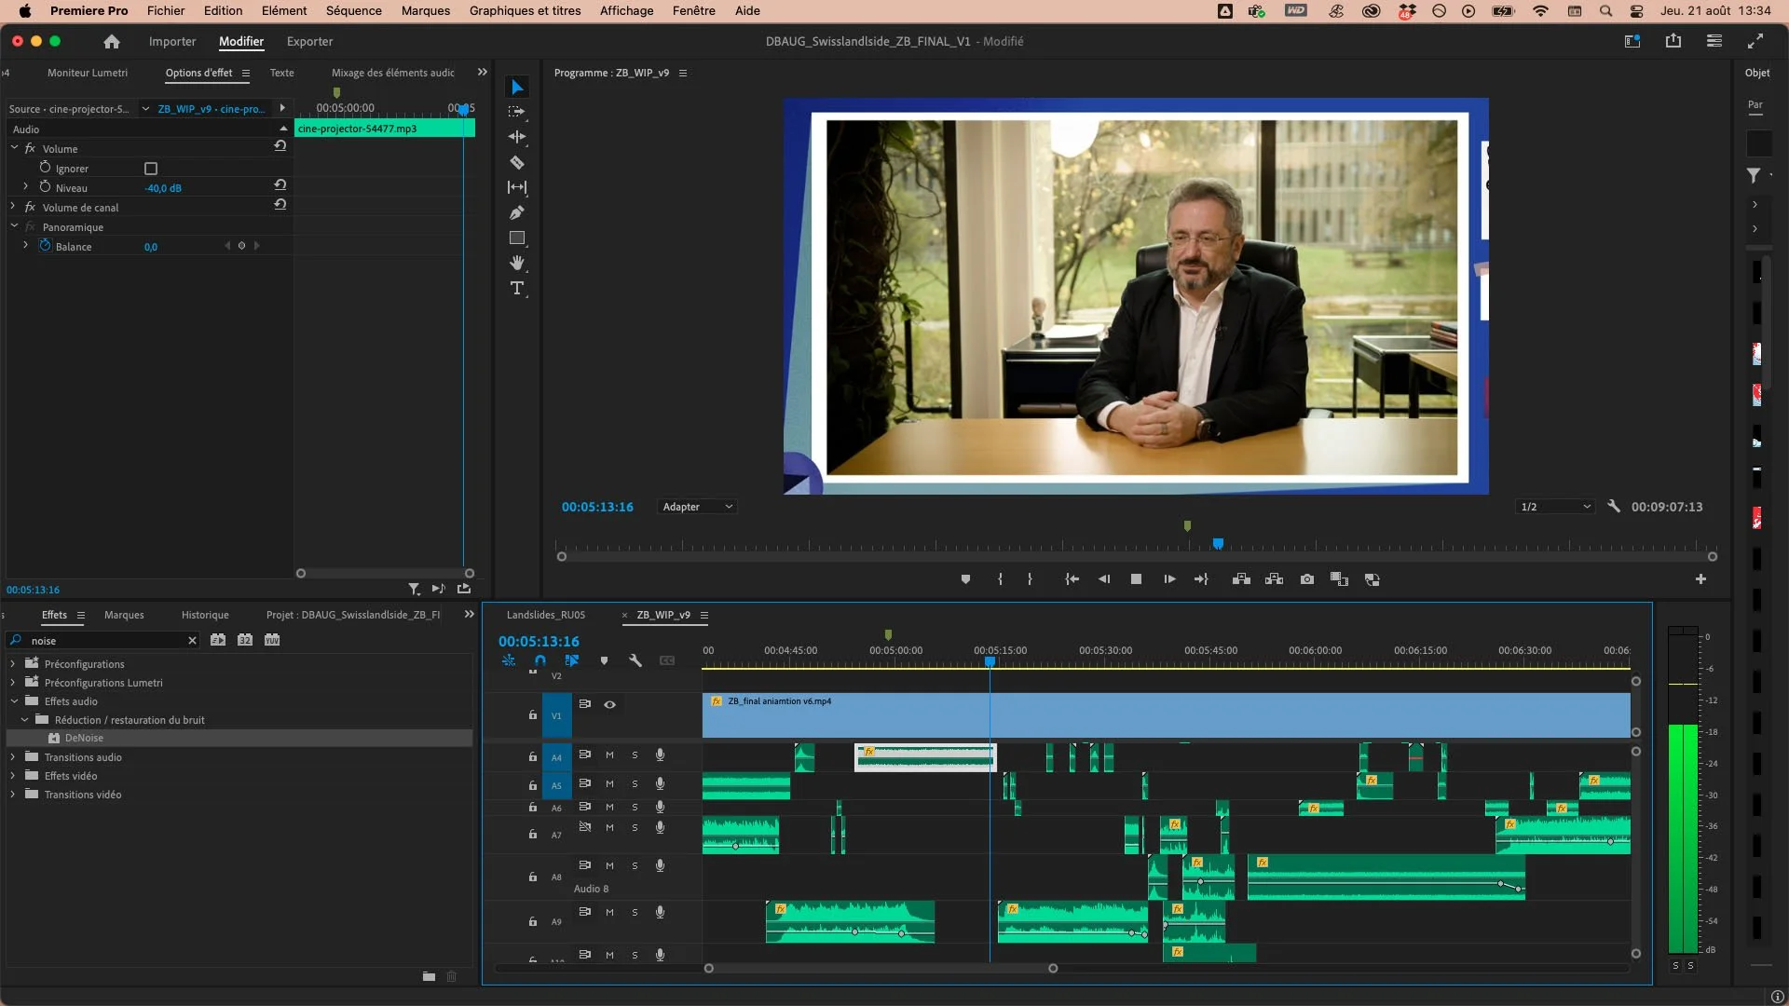Image resolution: width=1789 pixels, height=1006 pixels.
Task: Open the Séquence menu
Action: pyautogui.click(x=353, y=10)
